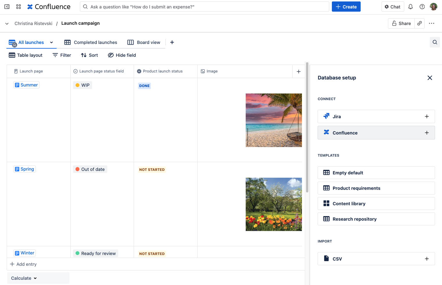
Task: Click the Launch campaign breadcrumb title
Action: [80, 23]
